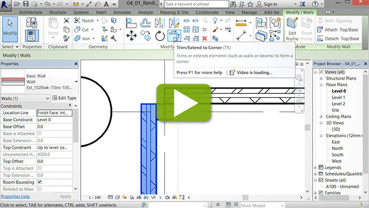
Task: Open the Walls (1) filter dropdown
Action: (x=25, y=98)
